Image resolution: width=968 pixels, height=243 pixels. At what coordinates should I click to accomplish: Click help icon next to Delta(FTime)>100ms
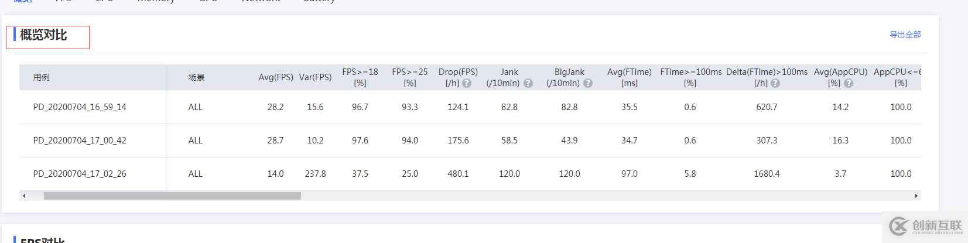775,83
